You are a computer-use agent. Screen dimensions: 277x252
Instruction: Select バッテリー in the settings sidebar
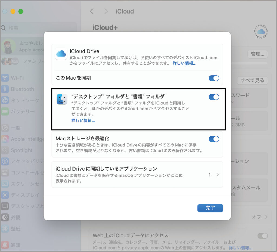(22, 111)
